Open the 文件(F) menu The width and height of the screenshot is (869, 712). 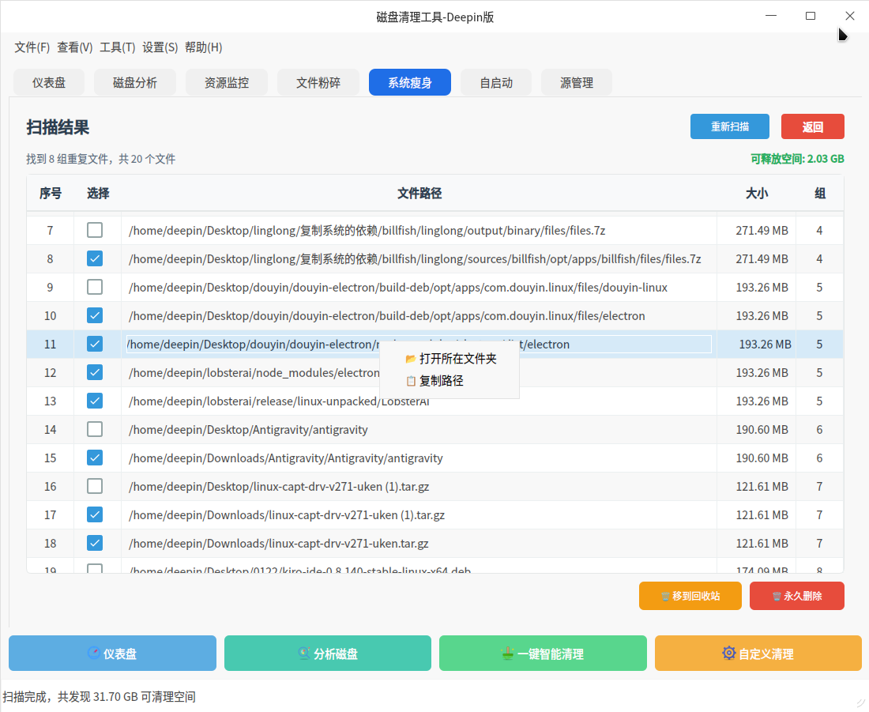(32, 47)
